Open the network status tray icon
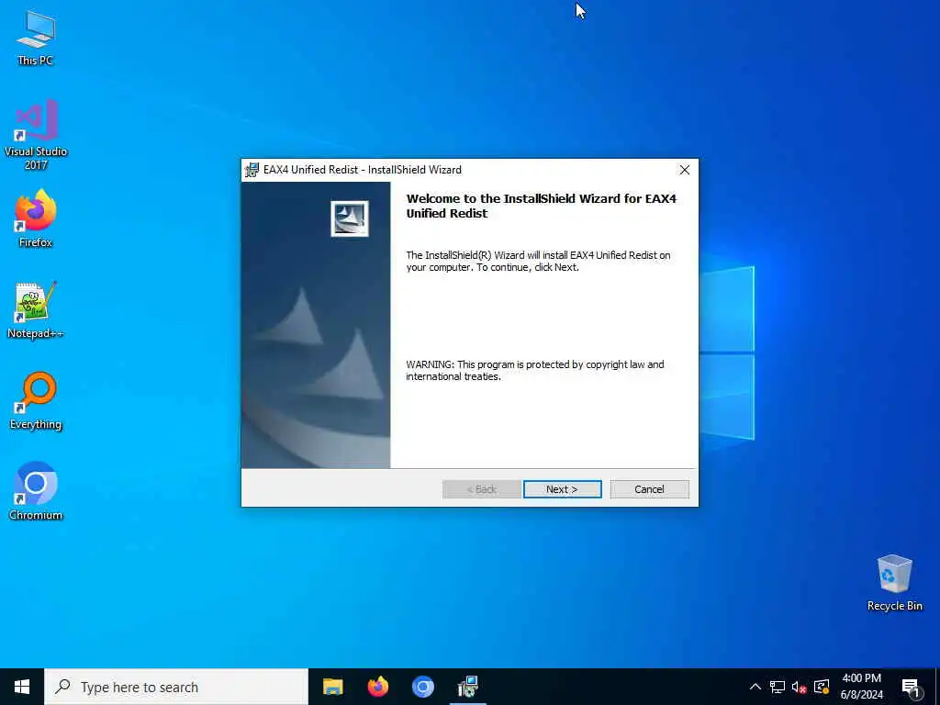The image size is (940, 705). [778, 687]
